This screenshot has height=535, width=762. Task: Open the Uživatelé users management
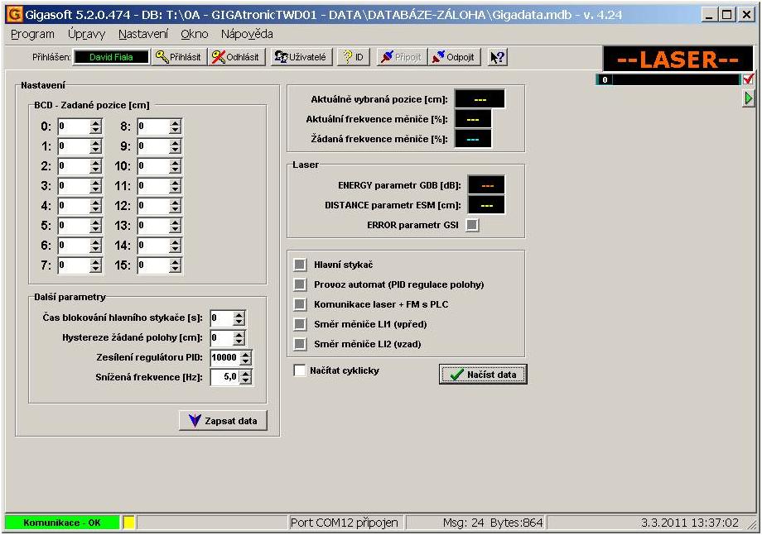tap(301, 57)
